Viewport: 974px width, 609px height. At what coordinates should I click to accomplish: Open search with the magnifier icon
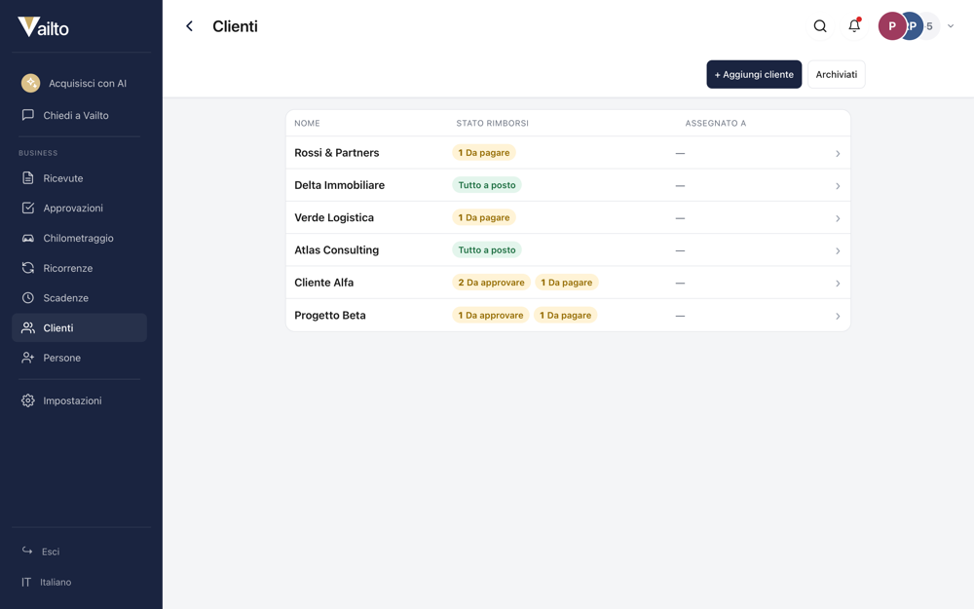820,26
